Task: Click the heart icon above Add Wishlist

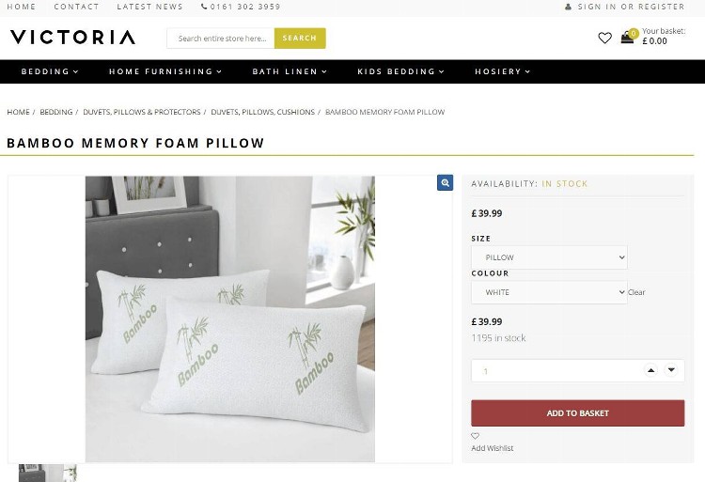Action: pos(476,436)
